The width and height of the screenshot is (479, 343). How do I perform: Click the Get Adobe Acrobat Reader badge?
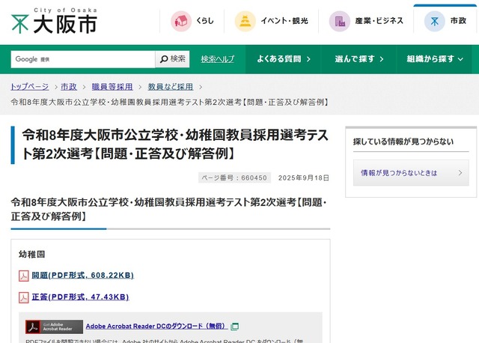tap(54, 327)
